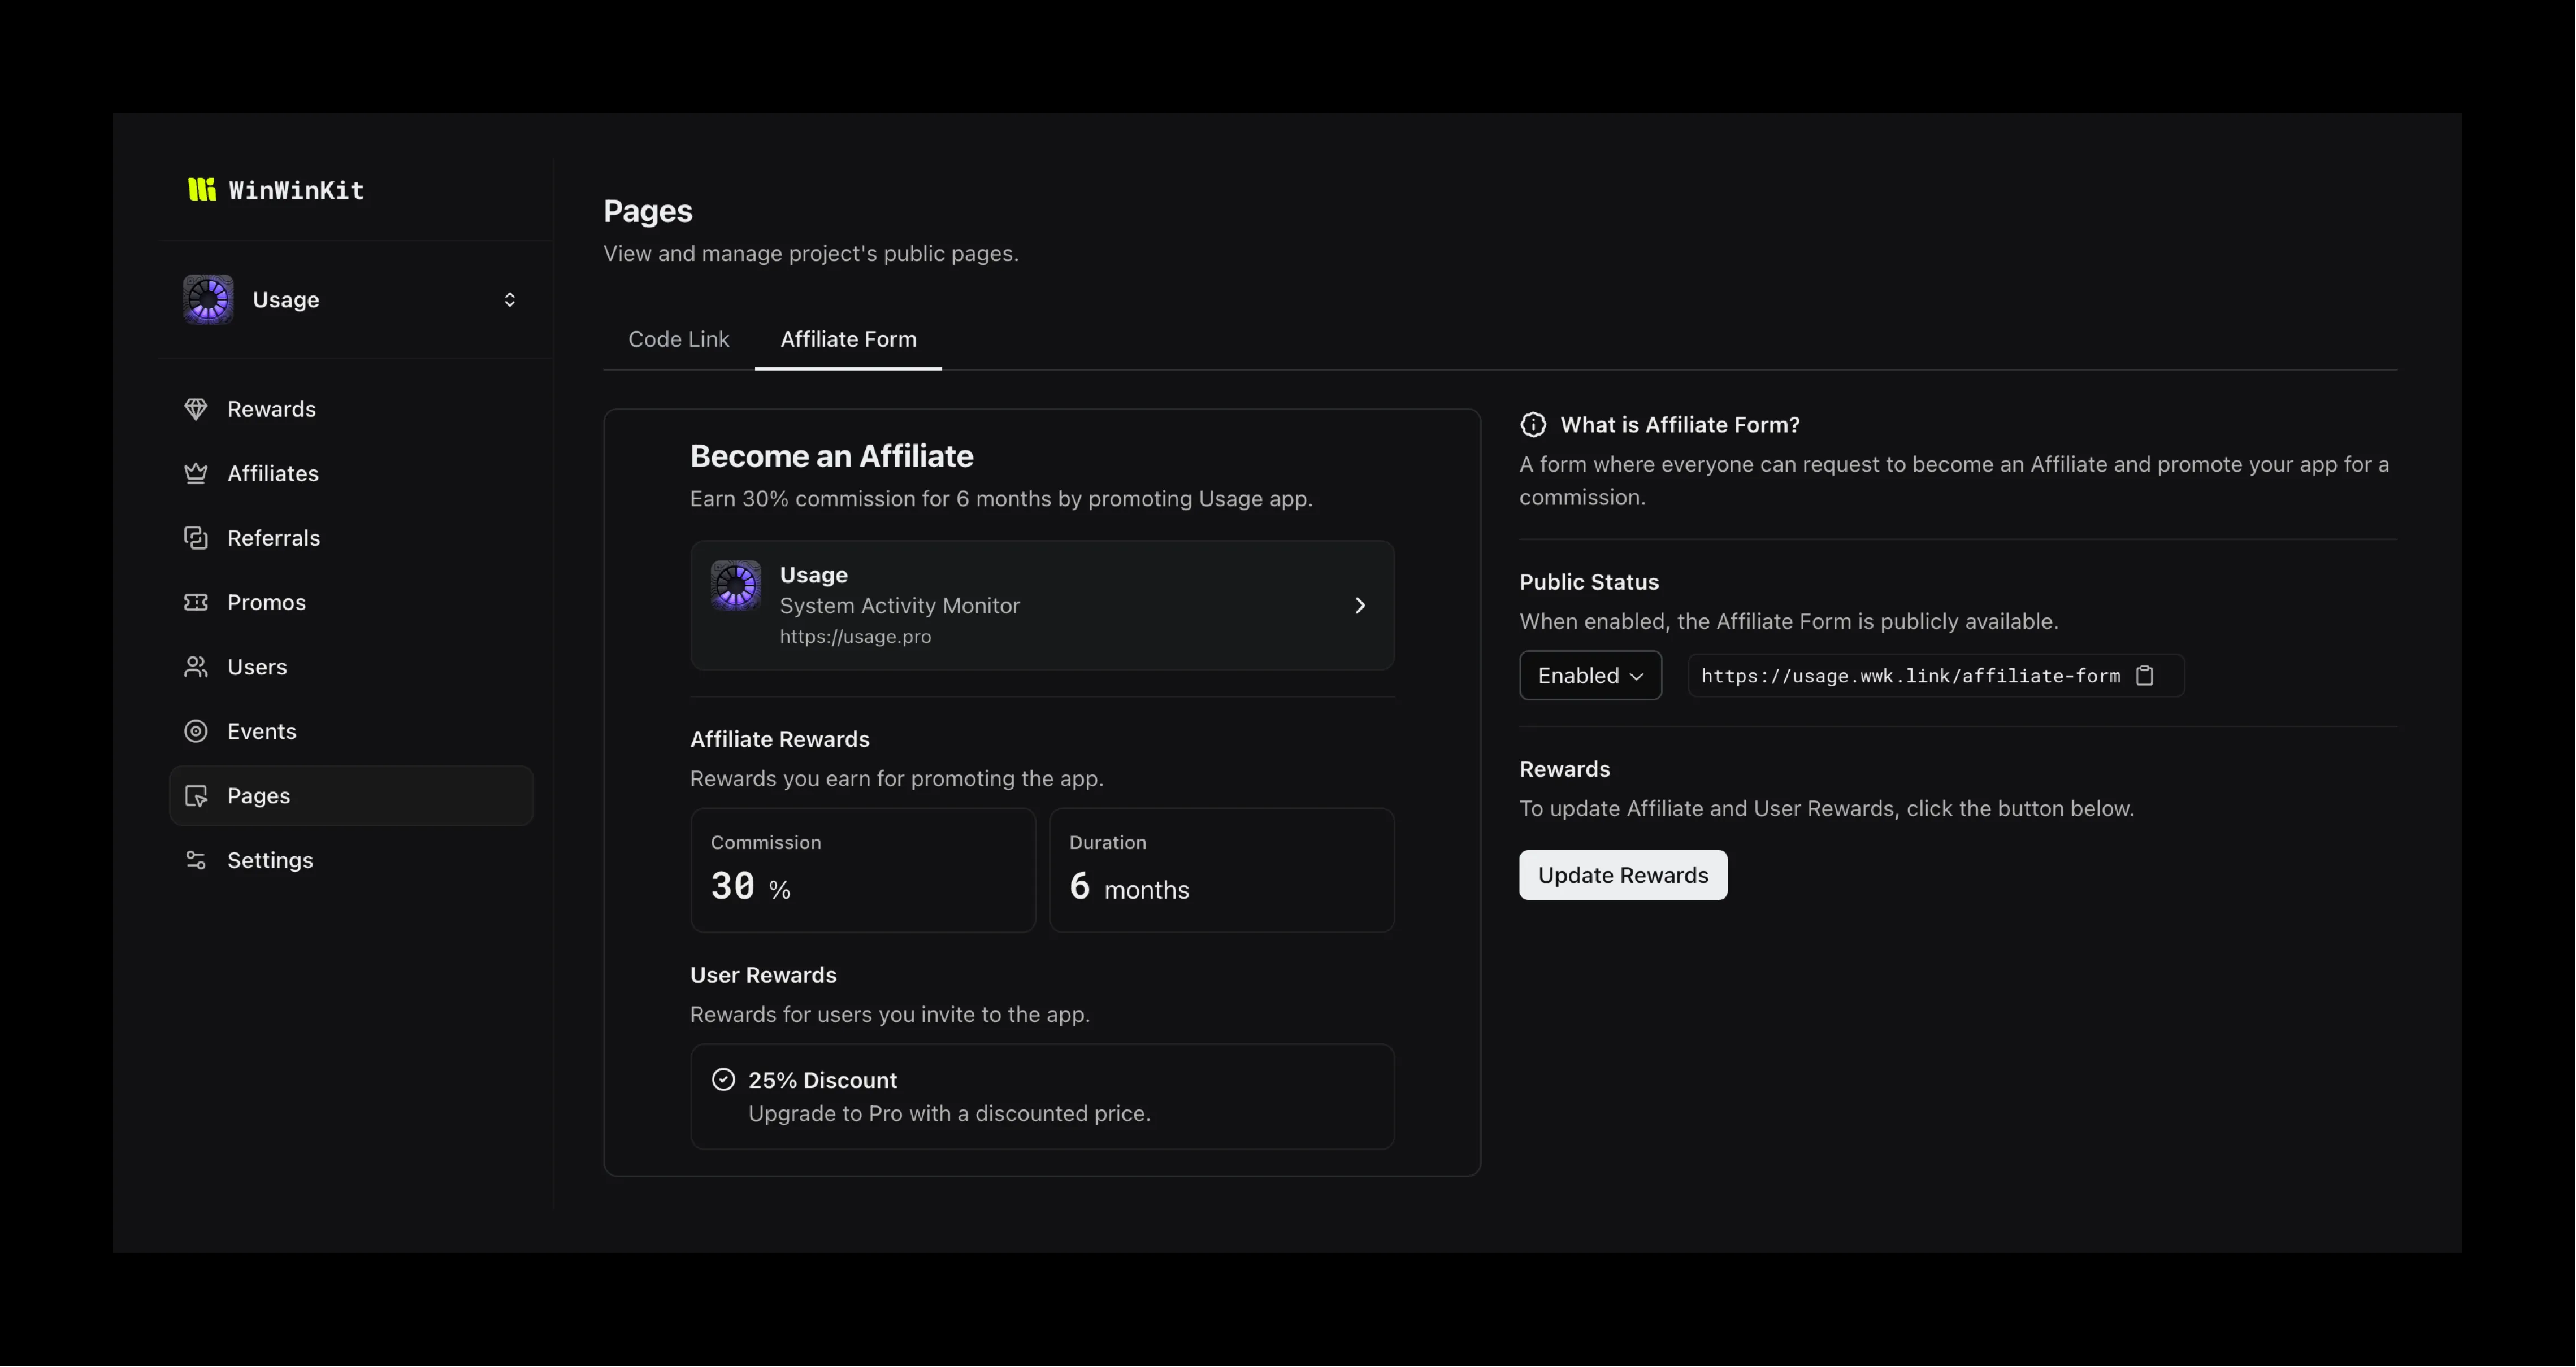Open the Enabled public status dropdown
Viewport: 2576px width, 1367px height.
pos(1589,674)
